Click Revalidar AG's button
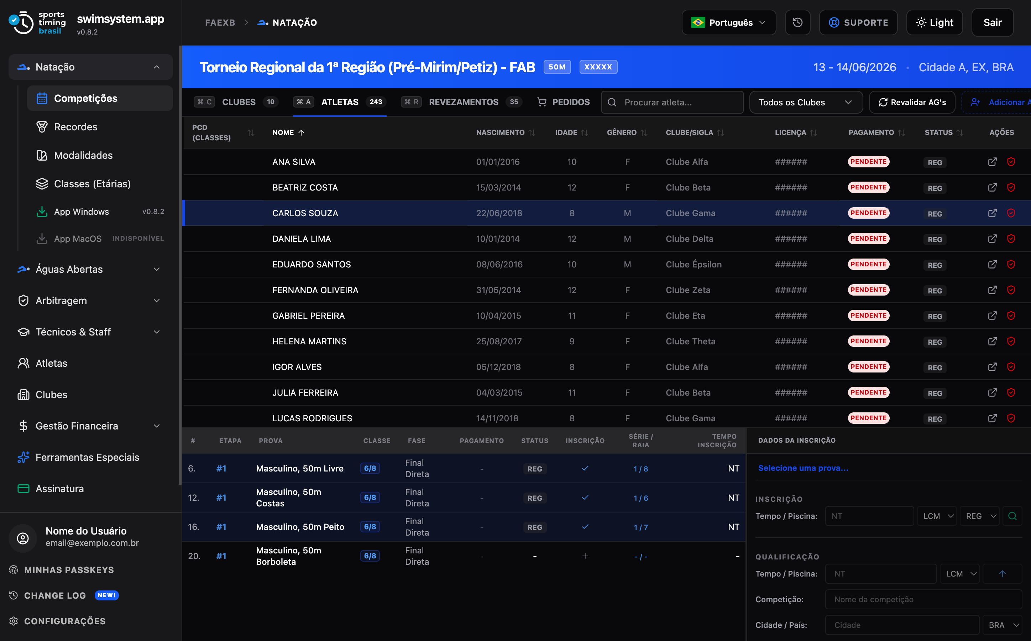Screen dimensions: 1031x641 (911, 102)
